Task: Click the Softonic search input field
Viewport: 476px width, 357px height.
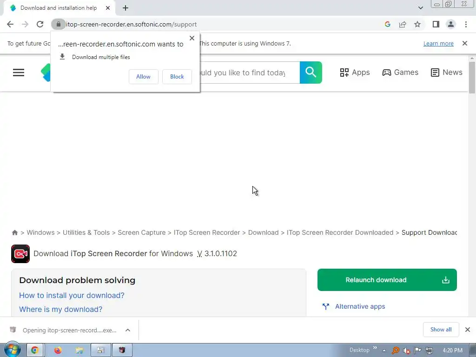Action: pos(249,73)
